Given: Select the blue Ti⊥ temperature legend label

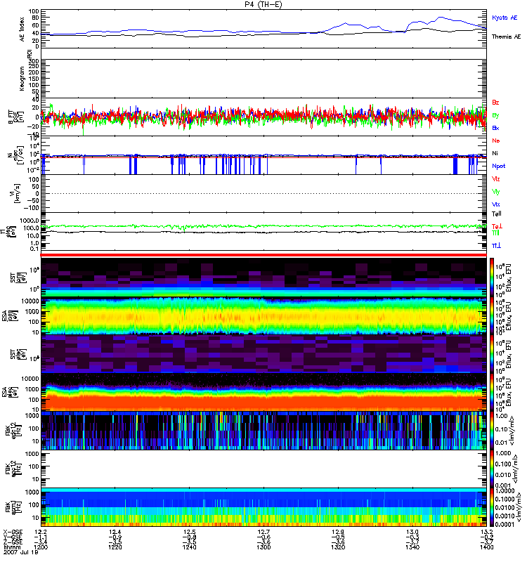Looking at the screenshot, I should coord(496,245).
